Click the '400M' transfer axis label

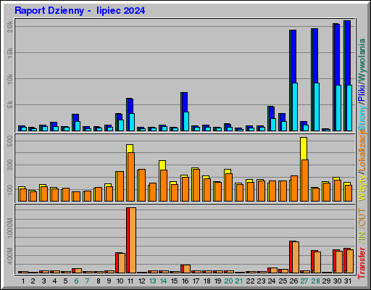tap(10, 256)
